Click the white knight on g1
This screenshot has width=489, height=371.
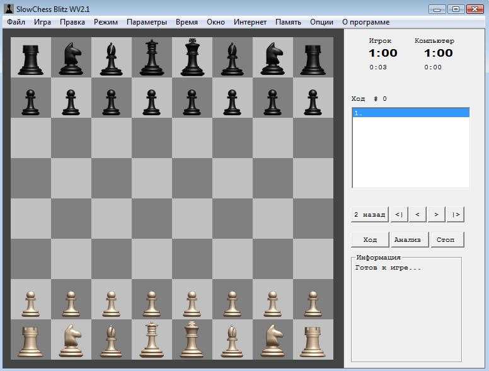[272, 340]
